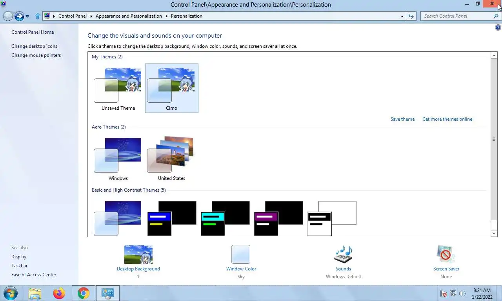Click the network tray icon

[453, 294]
